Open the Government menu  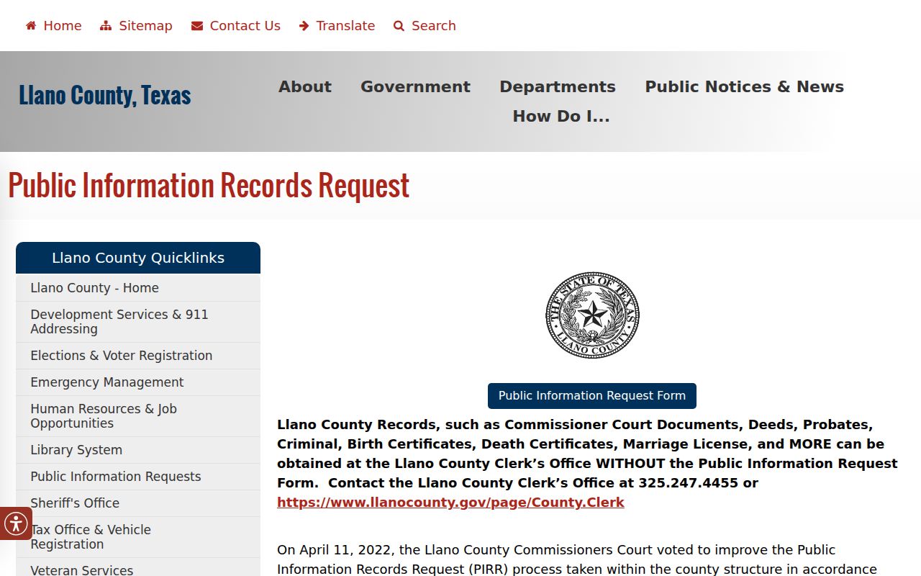[x=415, y=86]
